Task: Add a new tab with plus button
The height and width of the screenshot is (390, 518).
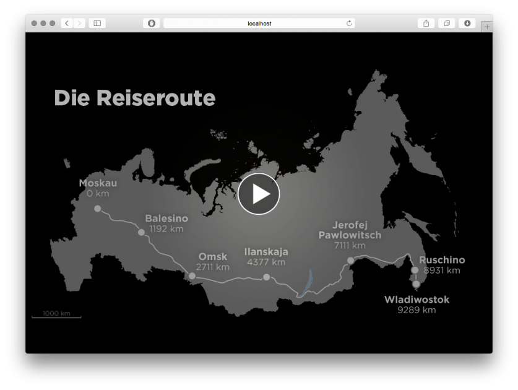Action: (487, 27)
